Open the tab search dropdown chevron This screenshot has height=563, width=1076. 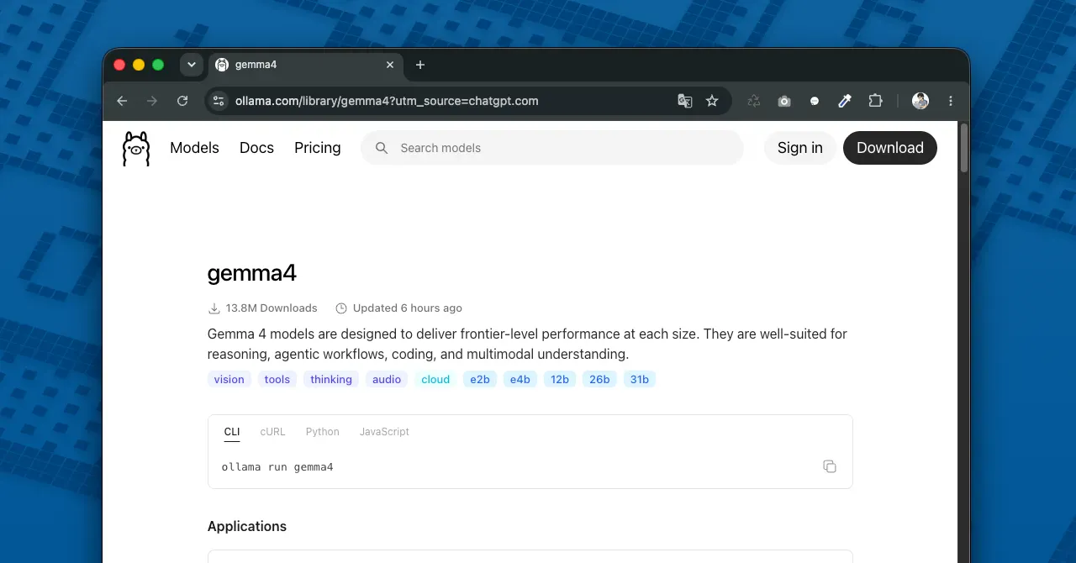pos(192,65)
